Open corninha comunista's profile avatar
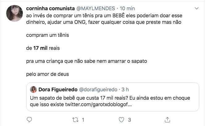 [14, 13]
